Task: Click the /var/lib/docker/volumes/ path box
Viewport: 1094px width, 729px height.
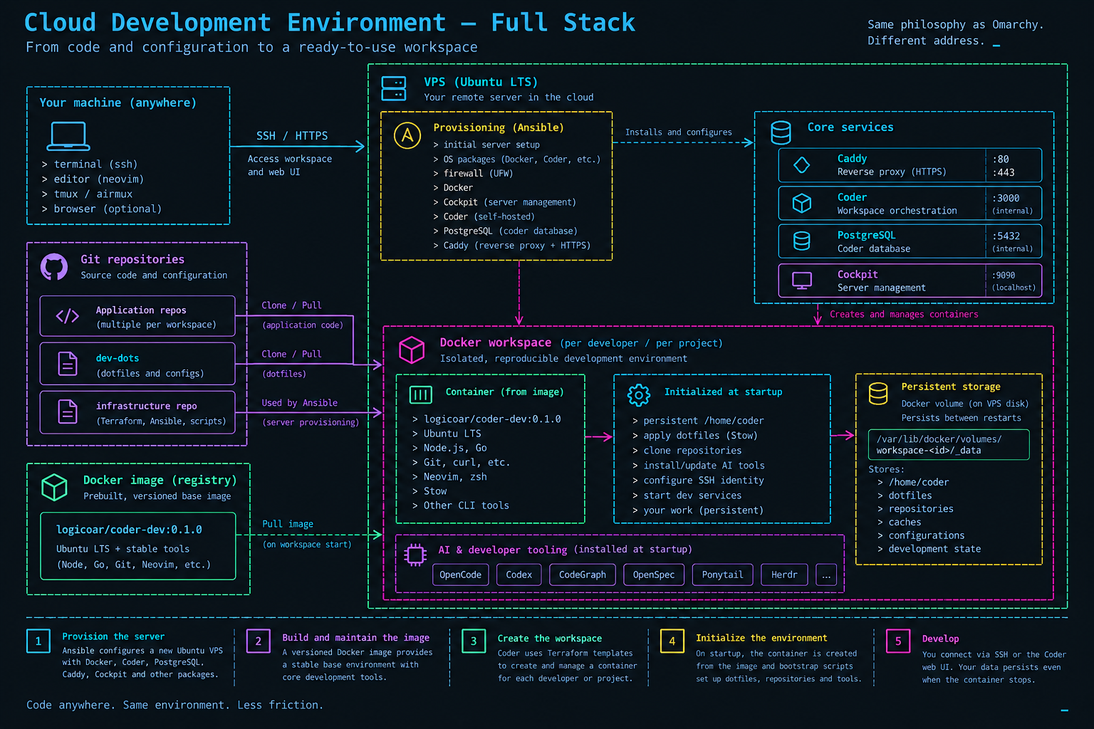Action: point(949,444)
